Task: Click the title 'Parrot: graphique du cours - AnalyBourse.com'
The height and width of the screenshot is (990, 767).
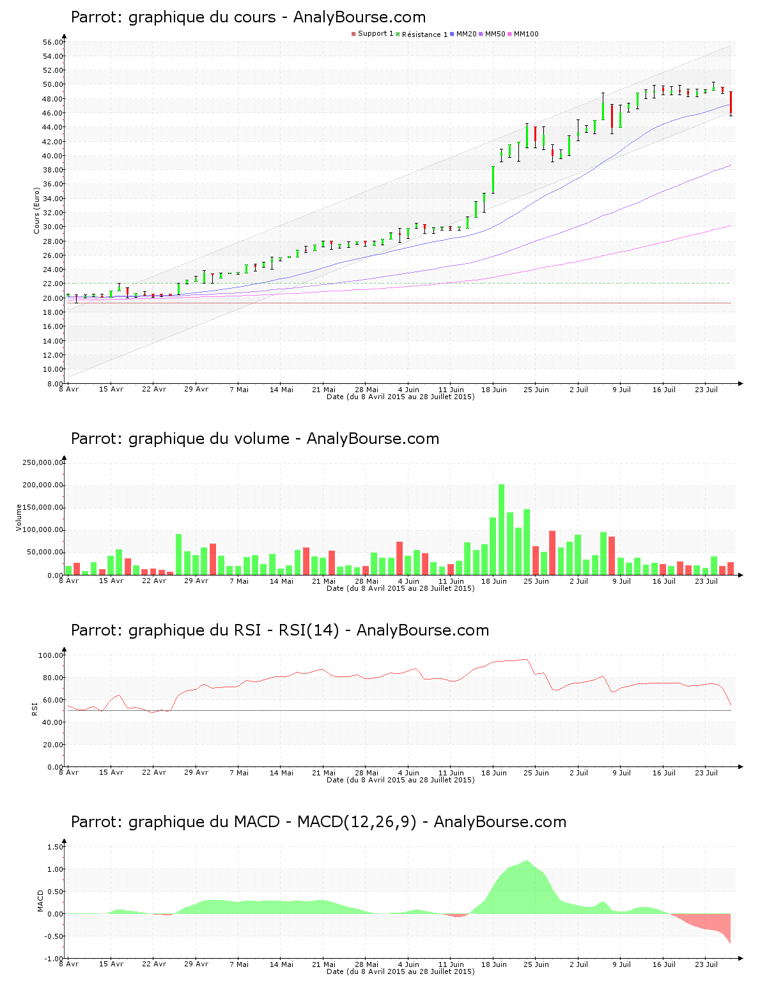Action: (x=248, y=17)
